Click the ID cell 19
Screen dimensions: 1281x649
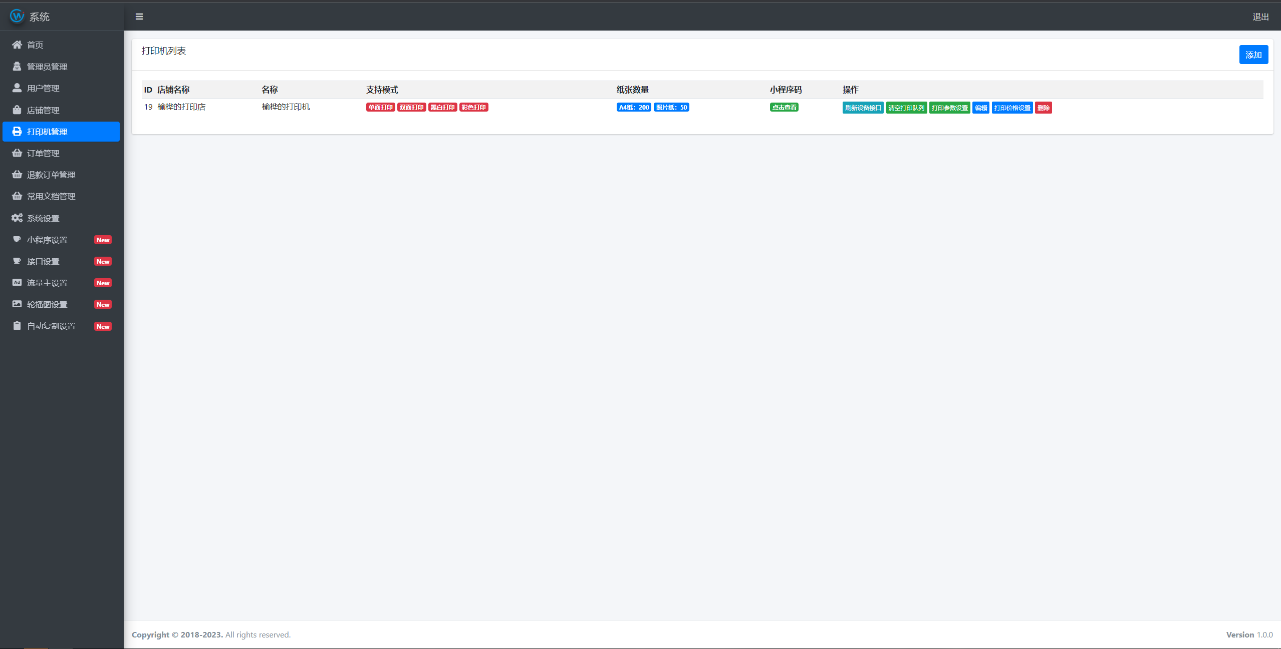148,107
